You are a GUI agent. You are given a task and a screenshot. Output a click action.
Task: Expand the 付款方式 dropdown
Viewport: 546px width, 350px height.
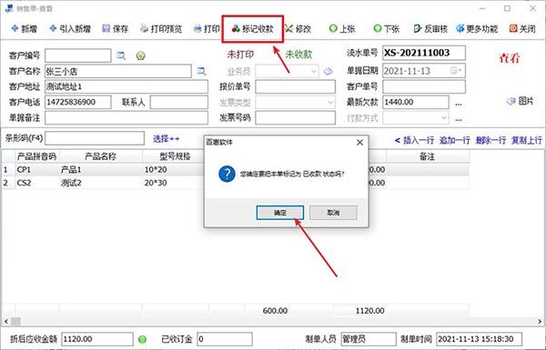pyautogui.click(x=444, y=118)
